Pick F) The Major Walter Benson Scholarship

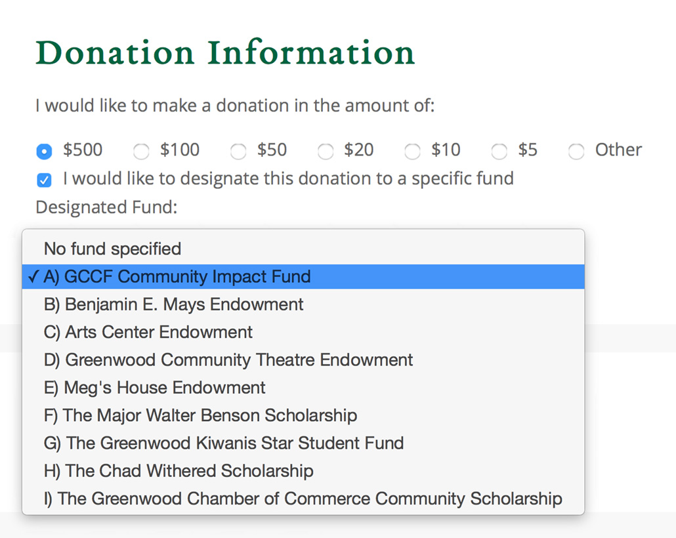303,415
